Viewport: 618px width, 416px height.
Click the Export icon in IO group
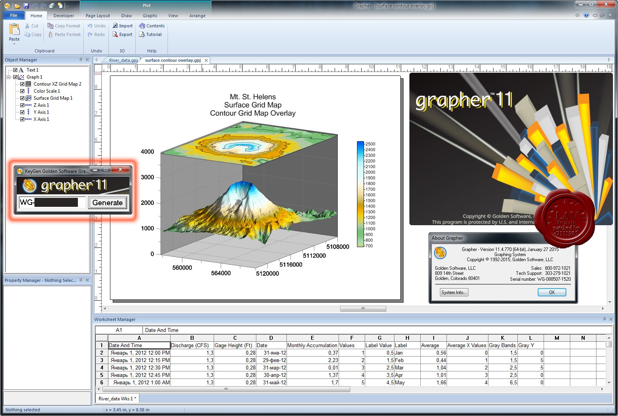(x=115, y=34)
